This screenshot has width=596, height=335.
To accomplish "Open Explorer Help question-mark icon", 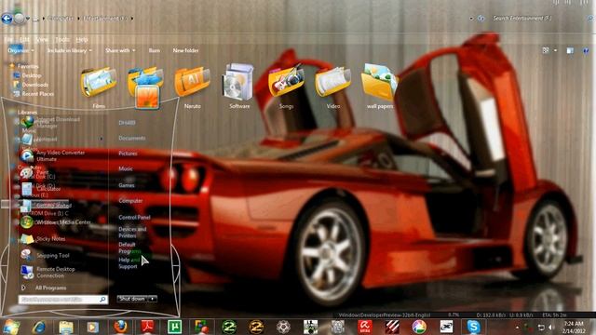I will tap(586, 50).
